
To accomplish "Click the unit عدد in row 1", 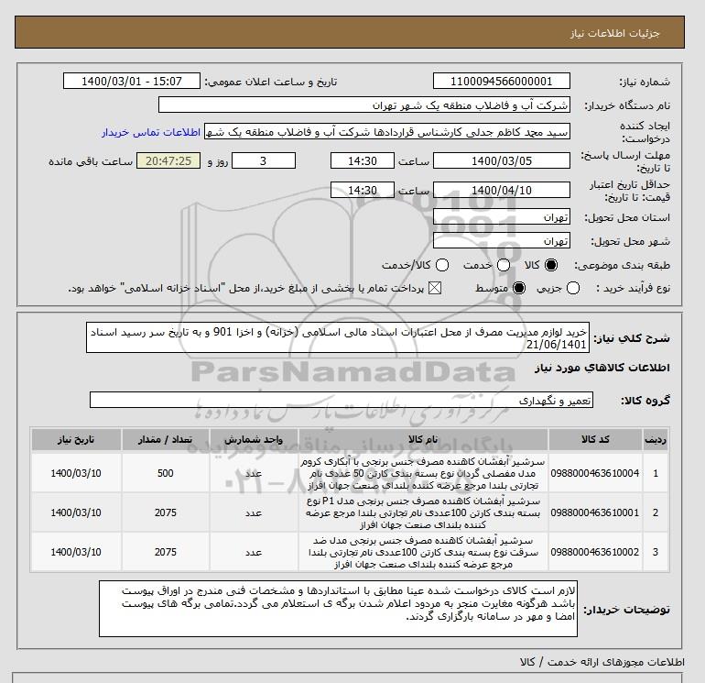I will coord(254,473).
